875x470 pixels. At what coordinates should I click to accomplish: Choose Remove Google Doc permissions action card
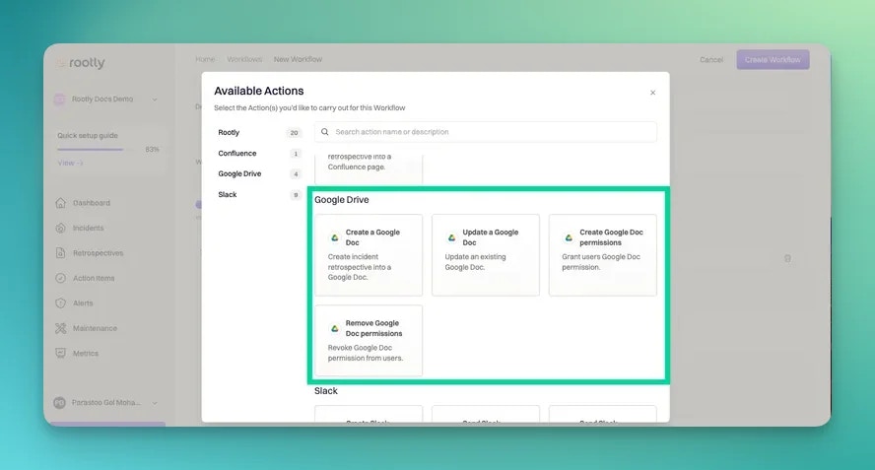pyautogui.click(x=369, y=341)
